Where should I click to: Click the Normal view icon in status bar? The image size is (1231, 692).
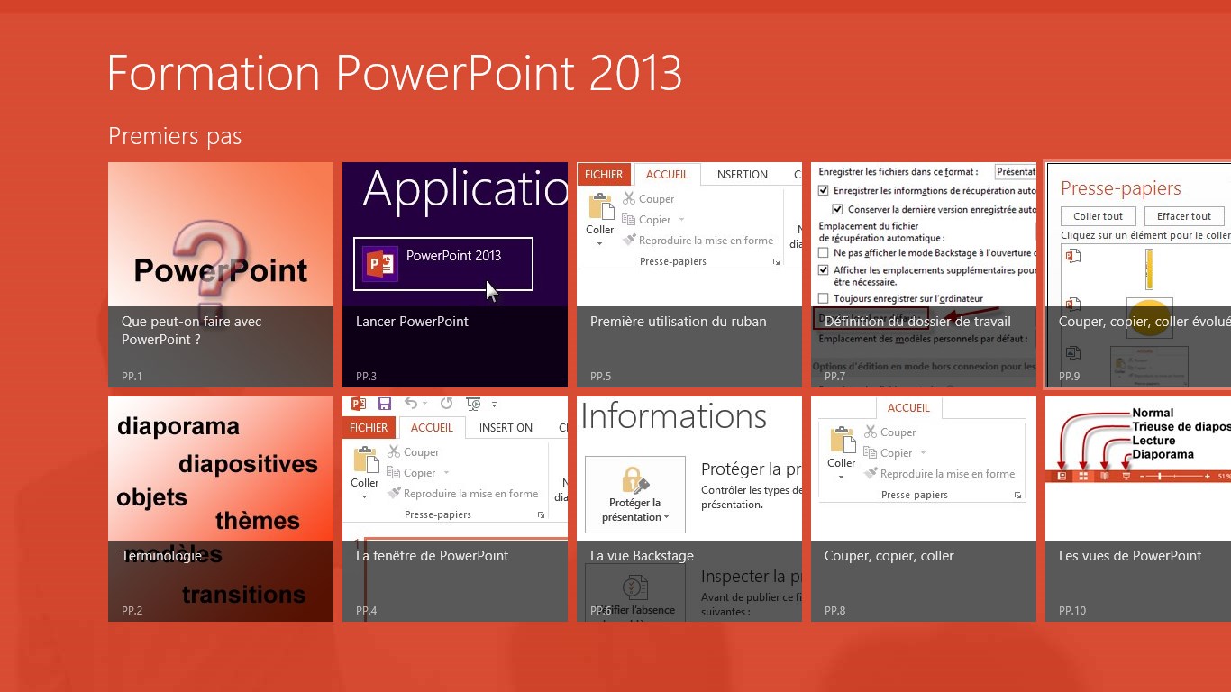tap(1062, 475)
